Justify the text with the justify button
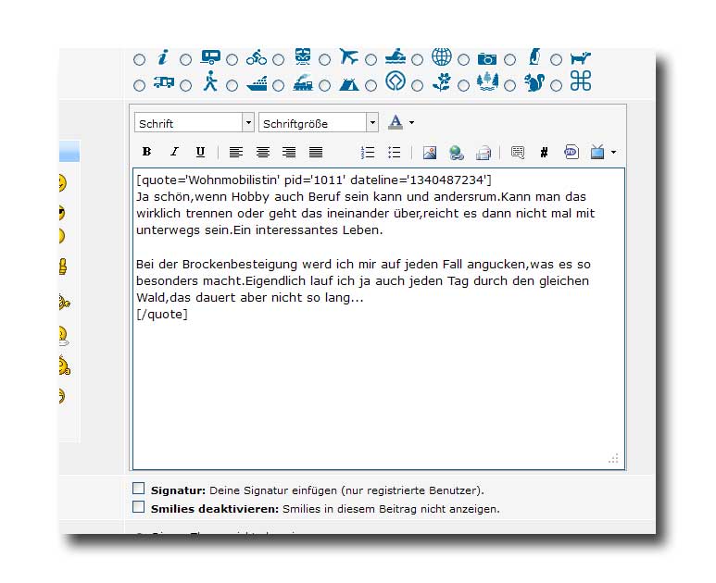Screen dimensions: 716x583 tap(316, 153)
